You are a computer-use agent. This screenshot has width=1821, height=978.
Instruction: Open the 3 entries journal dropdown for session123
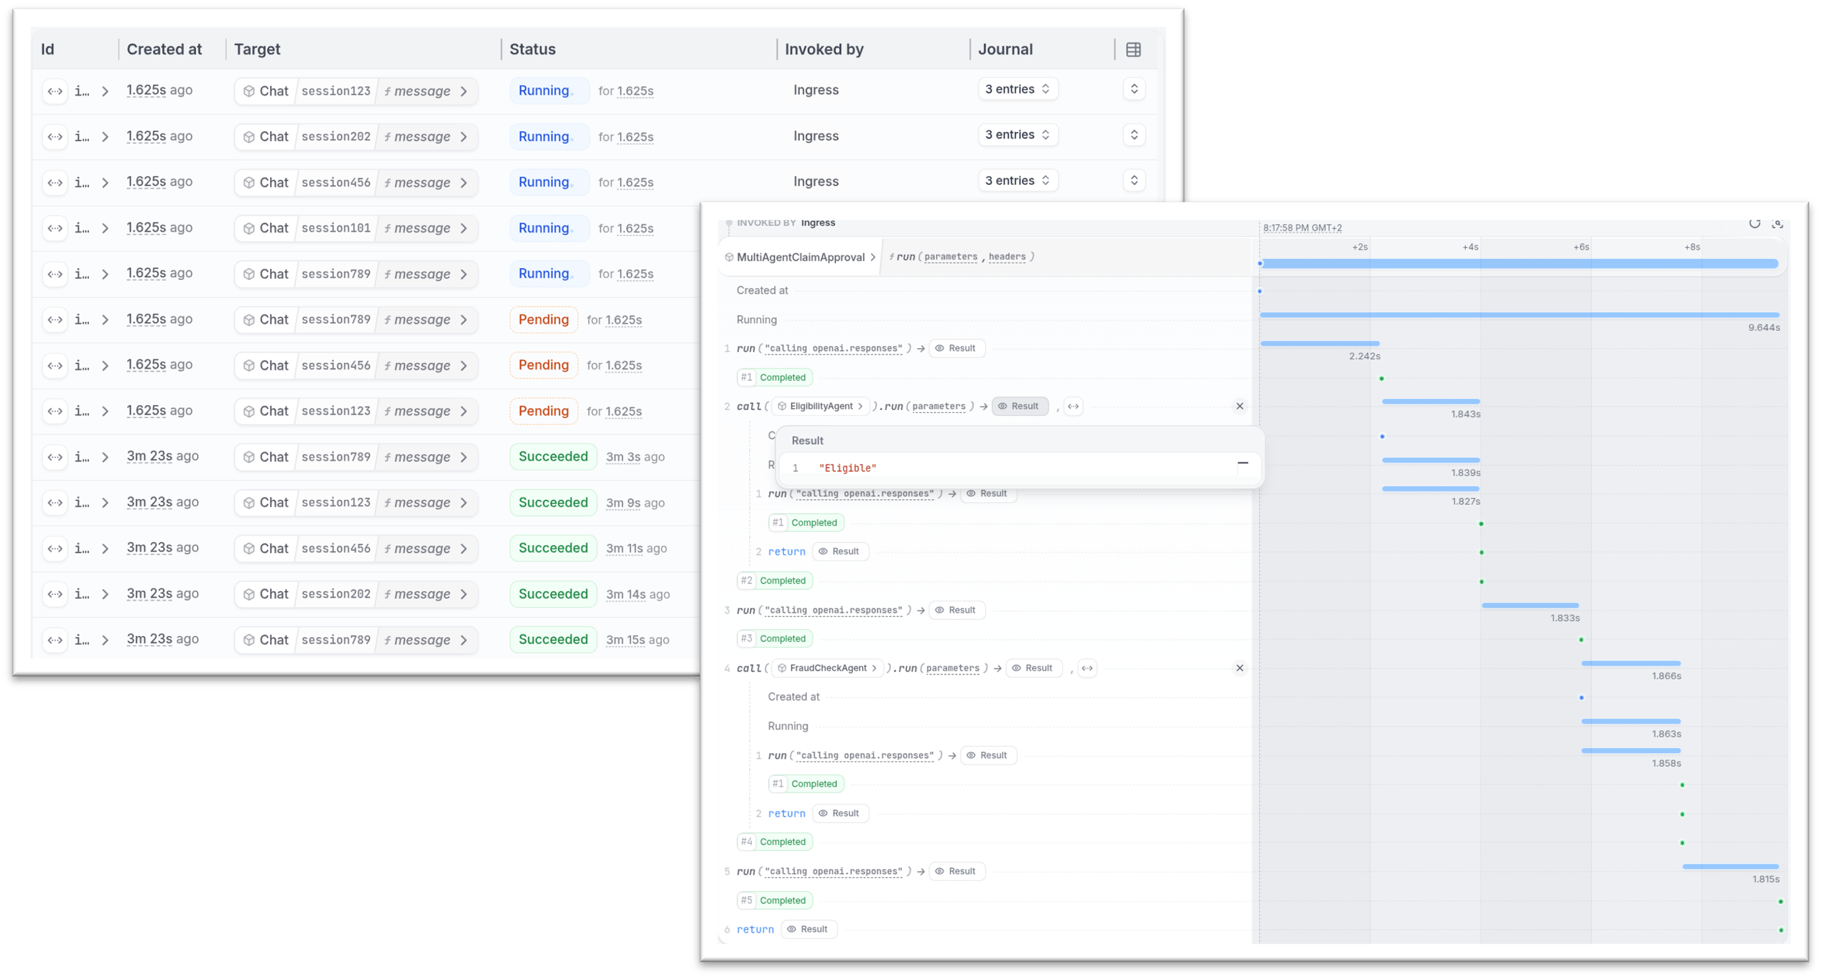(1017, 89)
